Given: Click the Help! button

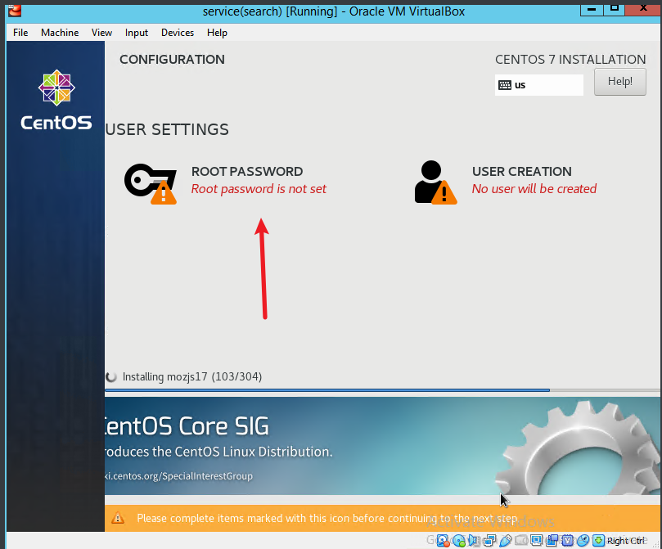Looking at the screenshot, I should tap(619, 82).
